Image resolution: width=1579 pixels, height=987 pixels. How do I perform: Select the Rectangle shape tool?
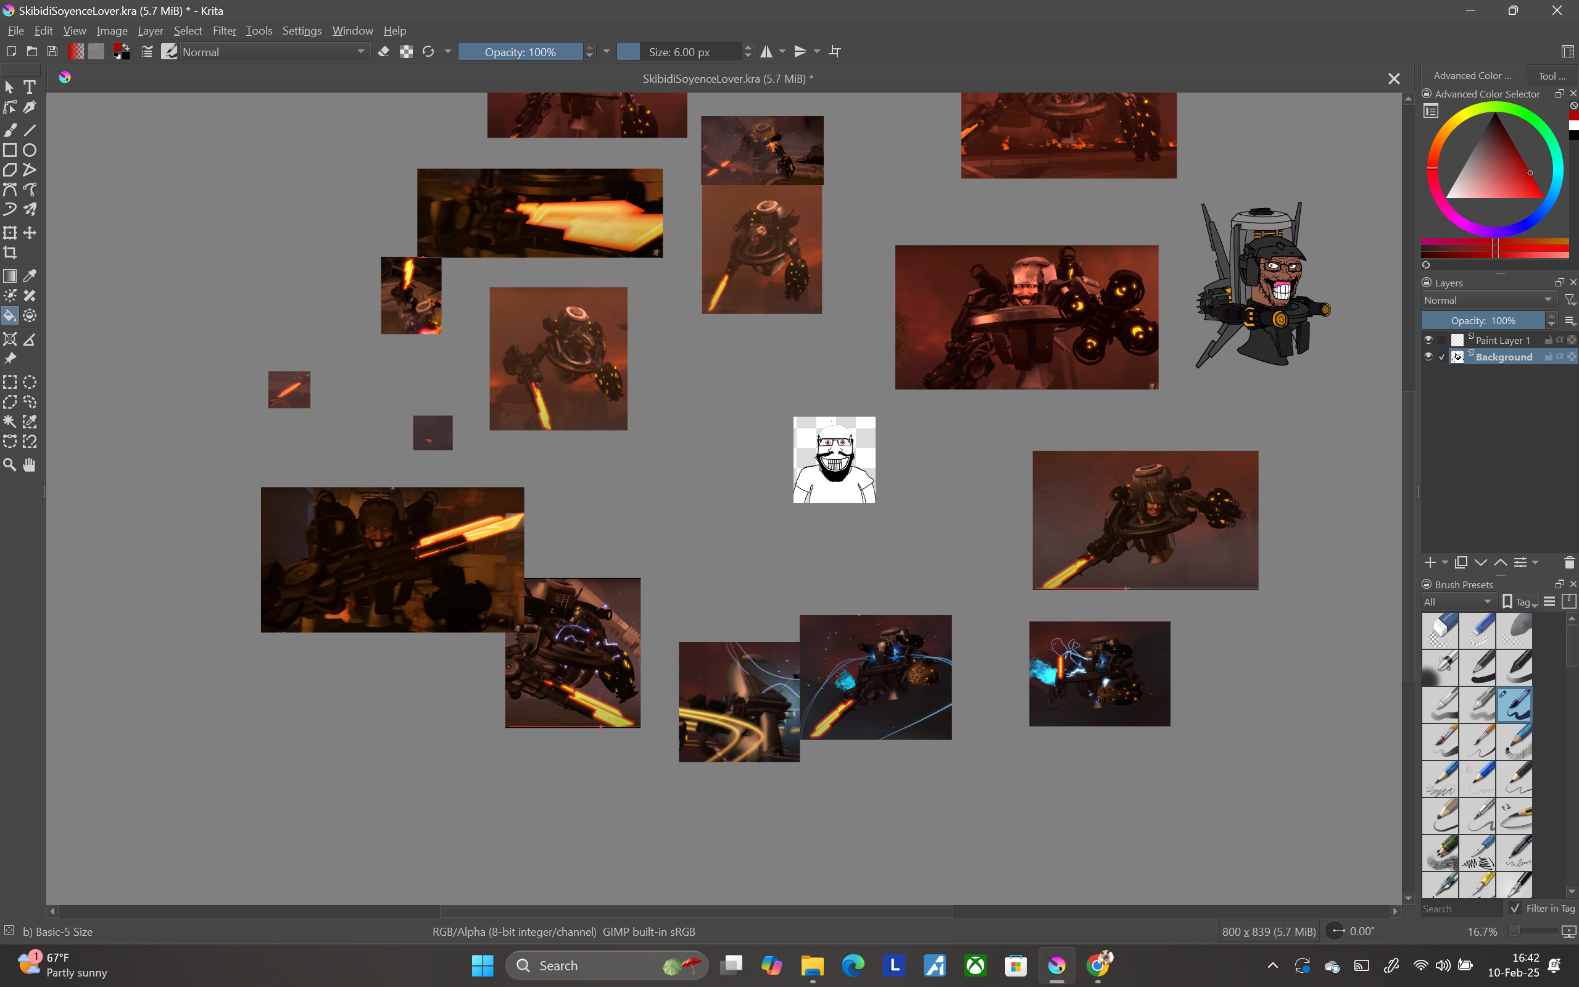10,150
